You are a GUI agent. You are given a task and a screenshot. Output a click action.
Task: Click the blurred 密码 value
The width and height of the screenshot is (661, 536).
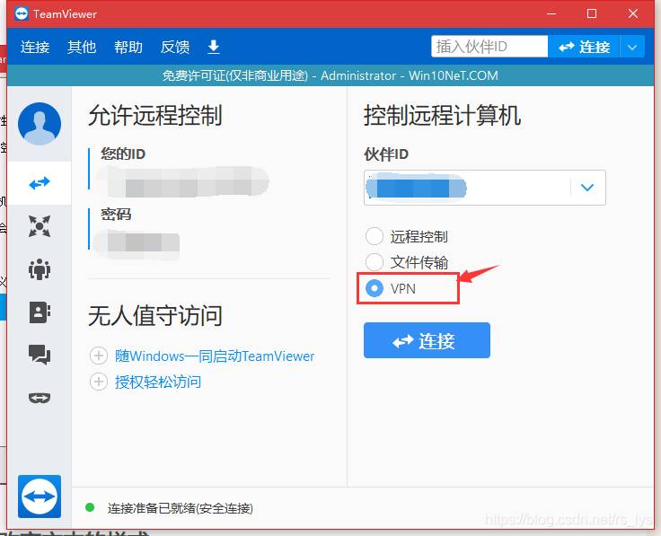click(137, 242)
